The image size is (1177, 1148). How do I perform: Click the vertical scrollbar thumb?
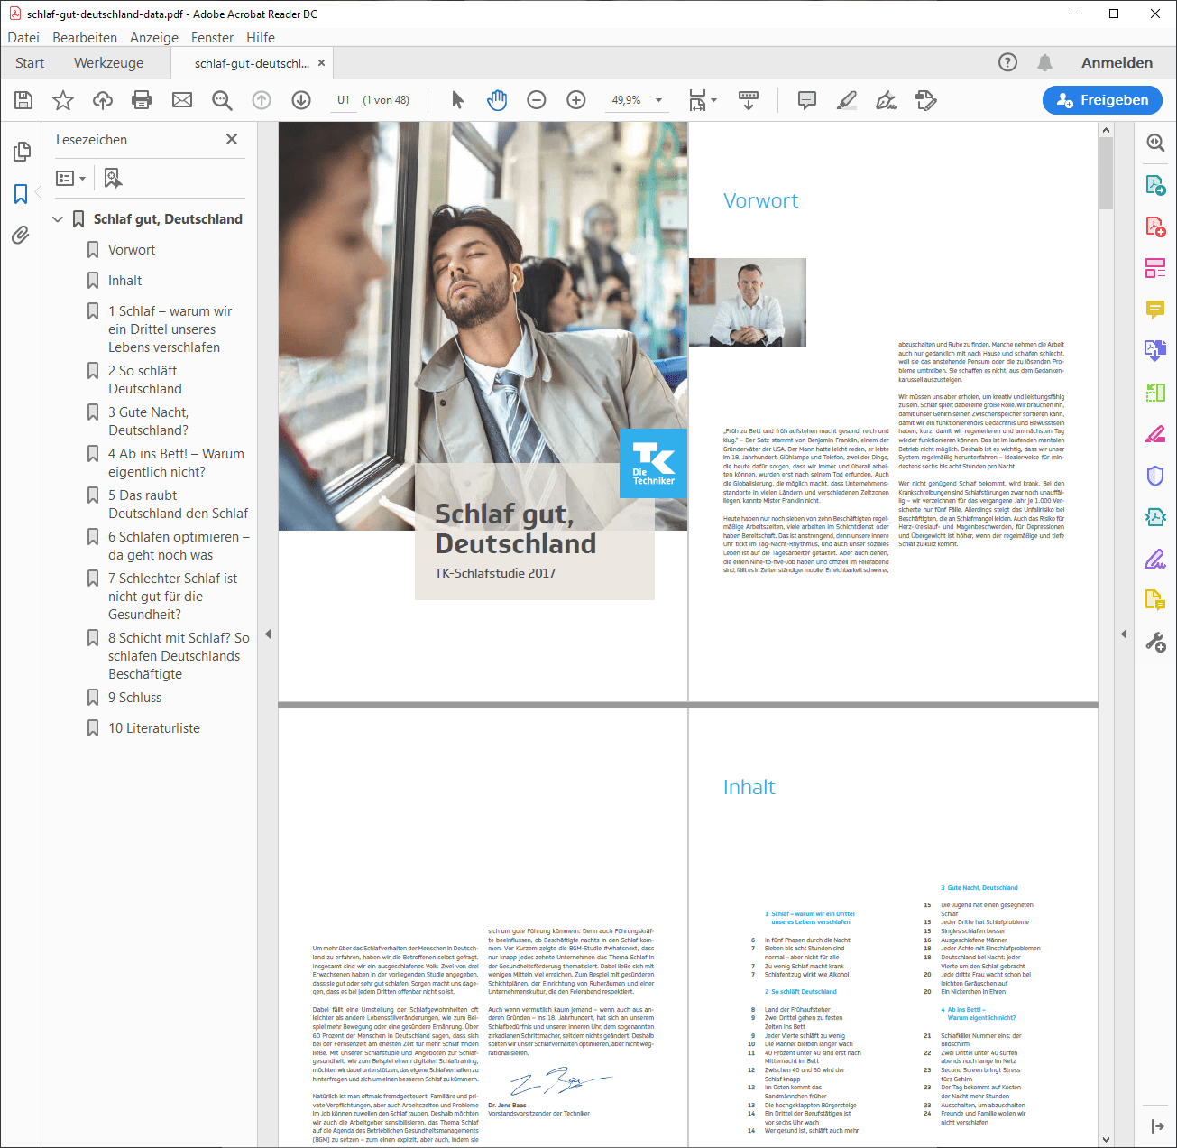(1107, 173)
